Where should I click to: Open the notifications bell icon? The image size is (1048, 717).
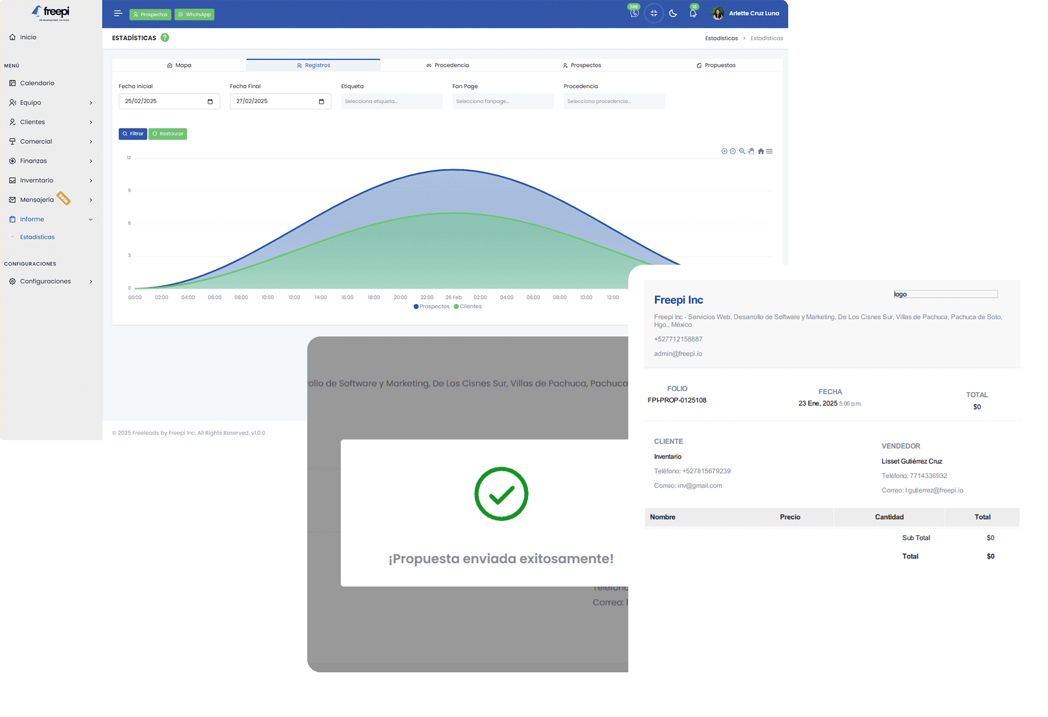[x=693, y=14]
